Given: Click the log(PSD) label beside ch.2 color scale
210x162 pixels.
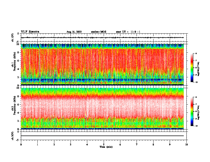Looking at the screenshot, I should point(199,112).
